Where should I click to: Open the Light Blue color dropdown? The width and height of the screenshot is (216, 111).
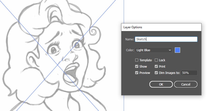point(153,50)
